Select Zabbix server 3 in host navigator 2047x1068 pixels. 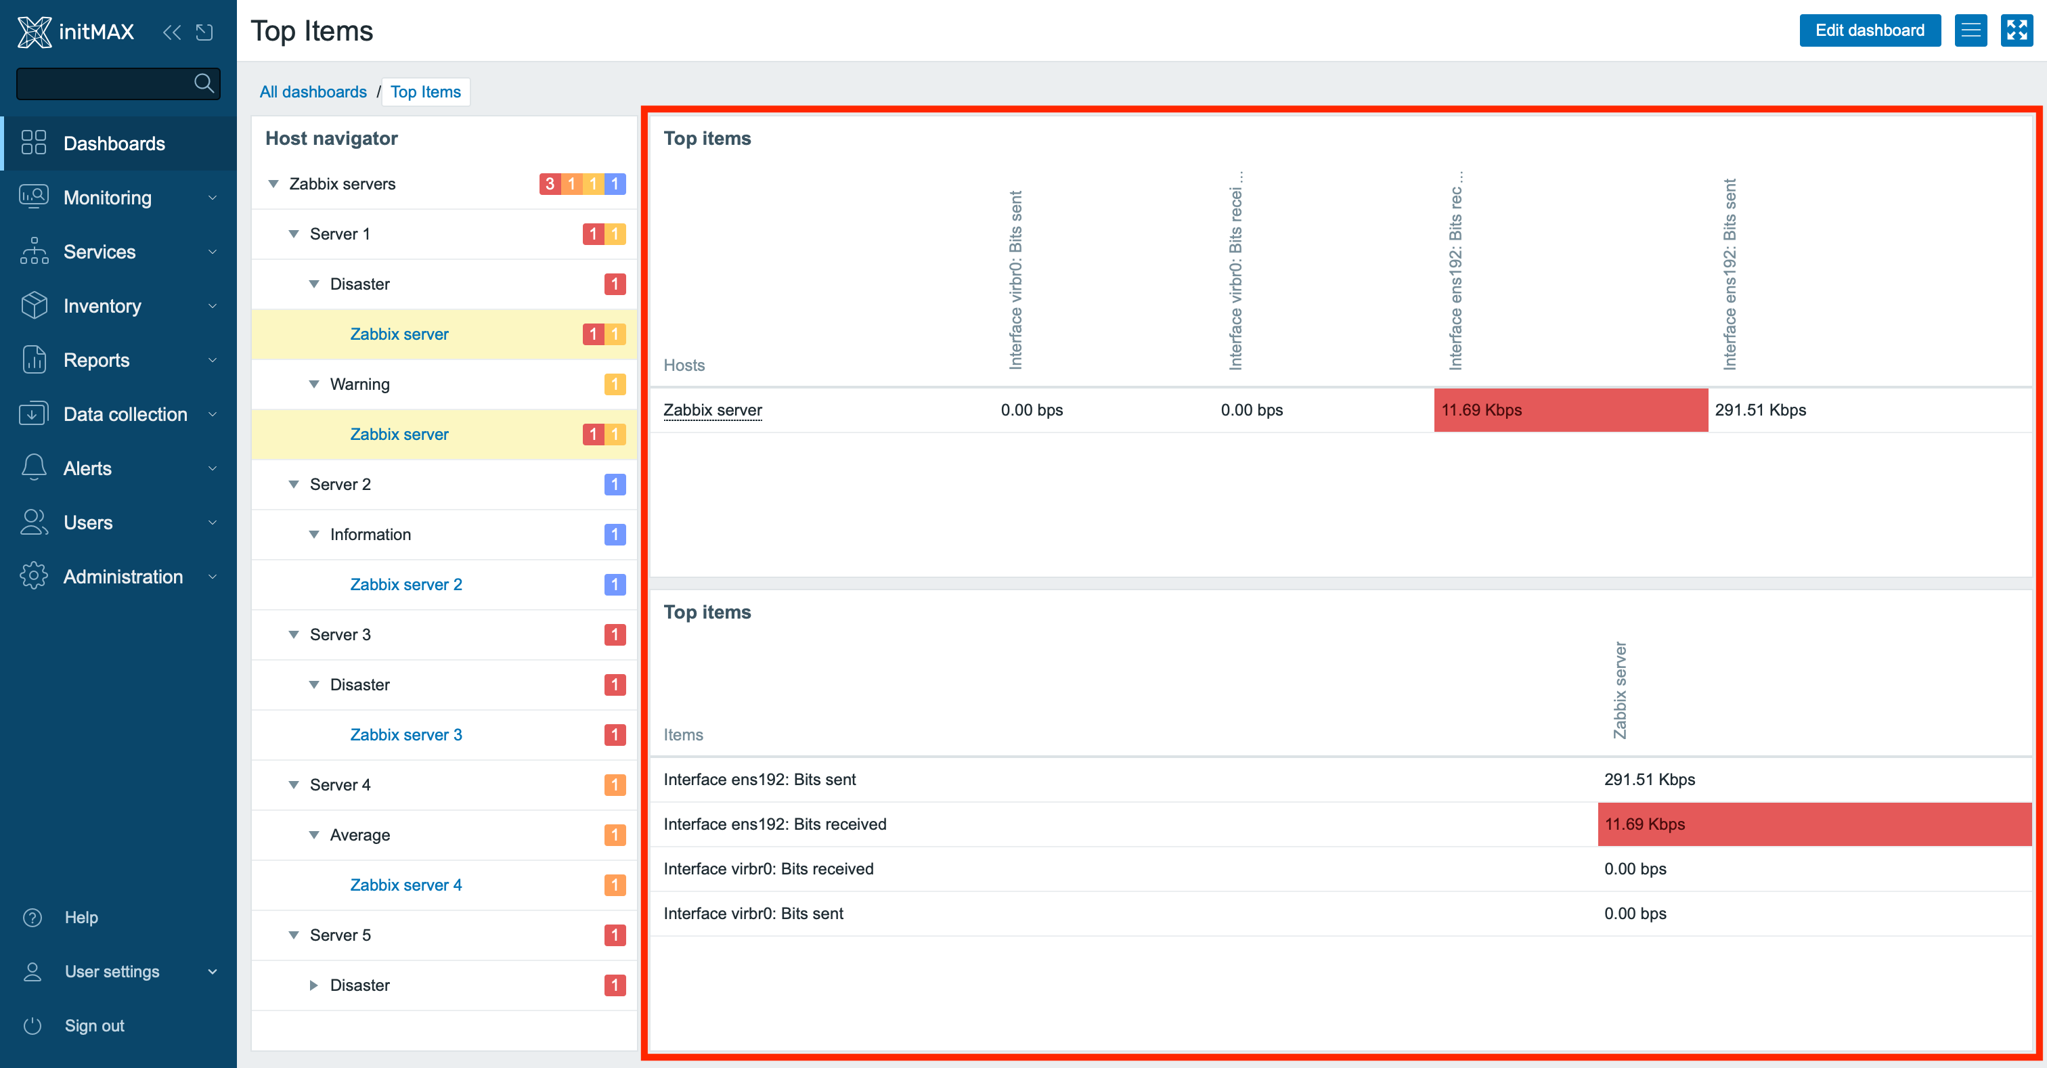coord(406,734)
